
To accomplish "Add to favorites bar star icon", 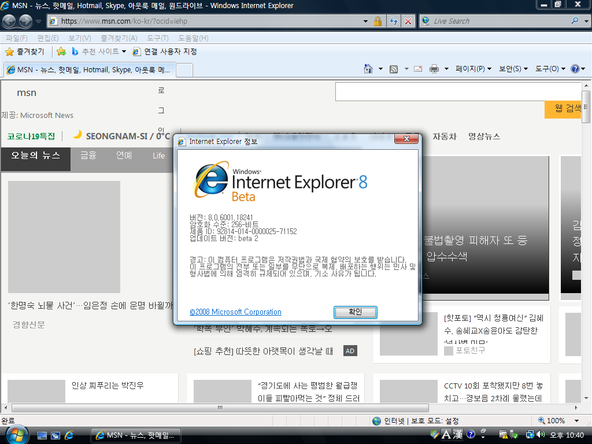I will point(61,51).
